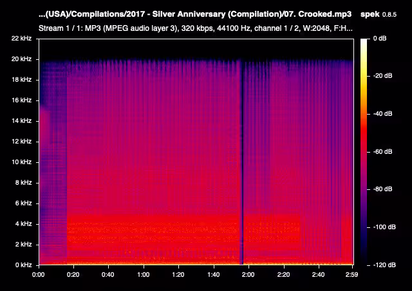Image resolution: width=412 pixels, height=291 pixels.
Task: Click the 1:40 time axis label
Action: coord(213,275)
